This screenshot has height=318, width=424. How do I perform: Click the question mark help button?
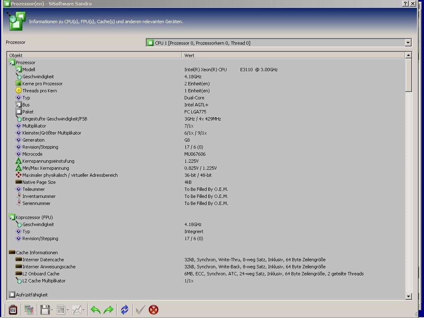coord(405,3)
